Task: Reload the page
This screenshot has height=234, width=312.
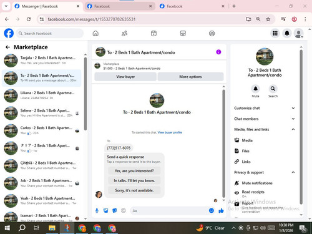Action: [29, 19]
